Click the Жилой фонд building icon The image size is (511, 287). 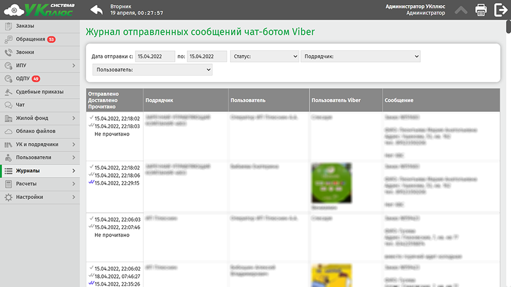[9, 118]
